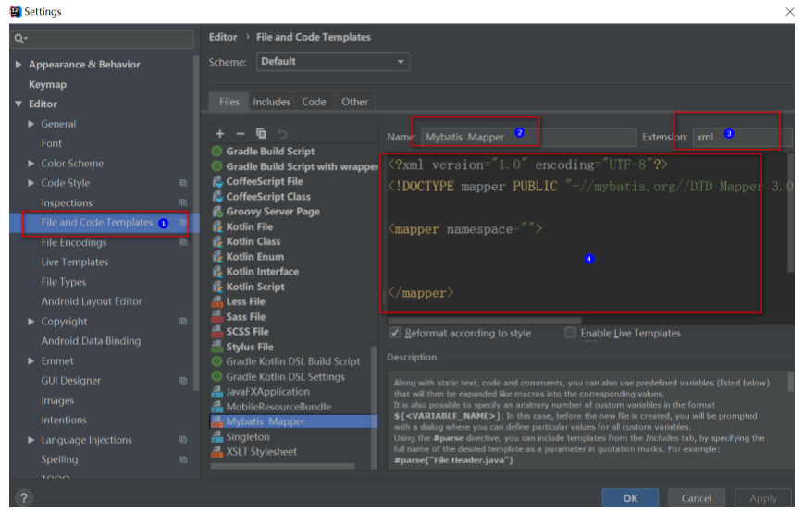Click the CoffeeScript Class icon
Viewport: 803px width, 513px height.
pyautogui.click(x=217, y=196)
